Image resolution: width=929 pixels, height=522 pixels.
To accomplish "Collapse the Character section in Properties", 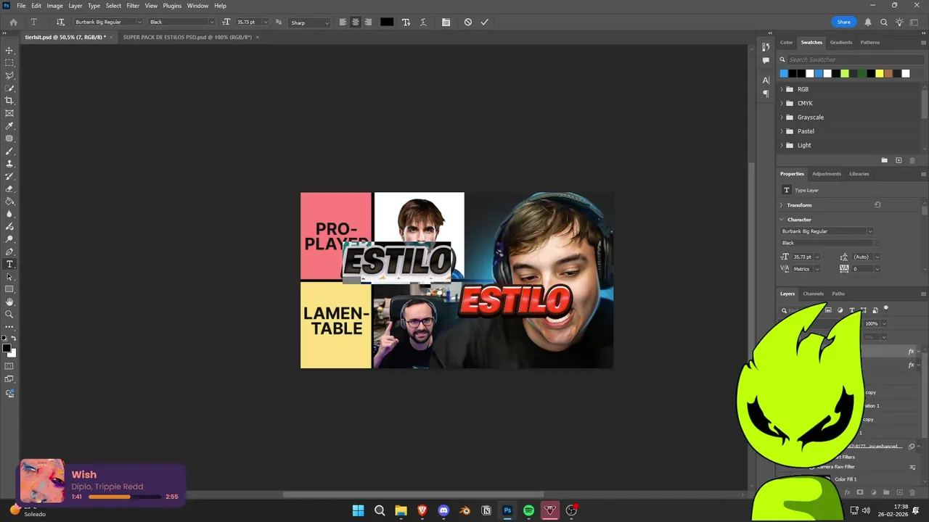I will click(782, 220).
